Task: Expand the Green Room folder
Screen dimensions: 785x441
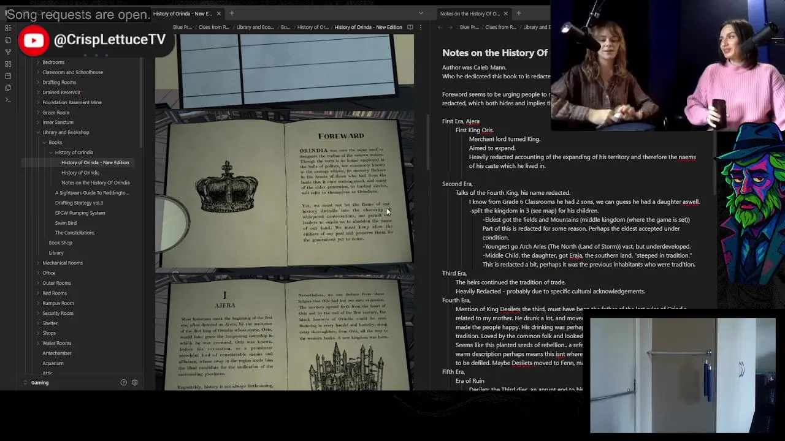Action: point(38,113)
